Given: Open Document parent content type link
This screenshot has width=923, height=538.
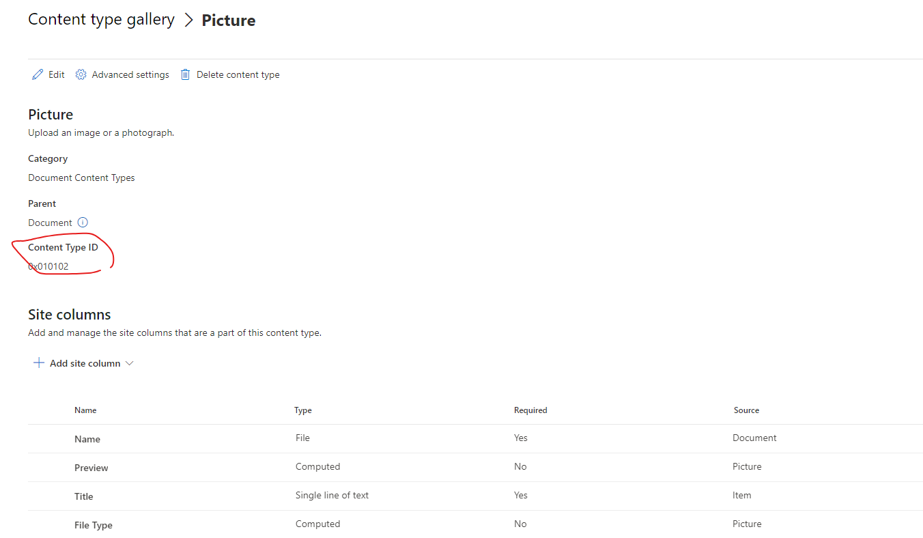Looking at the screenshot, I should [50, 222].
